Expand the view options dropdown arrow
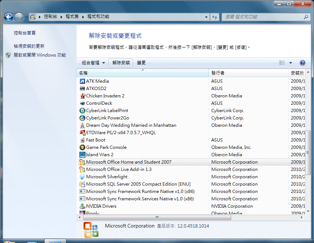 [290, 63]
